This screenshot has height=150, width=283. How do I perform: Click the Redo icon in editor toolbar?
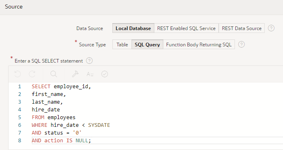pos(32,74)
